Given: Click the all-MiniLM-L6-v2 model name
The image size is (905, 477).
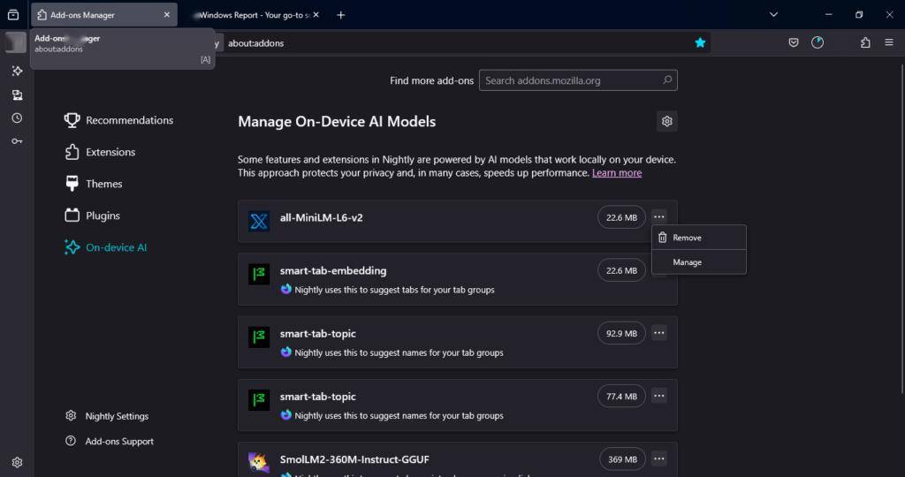Looking at the screenshot, I should 322,218.
